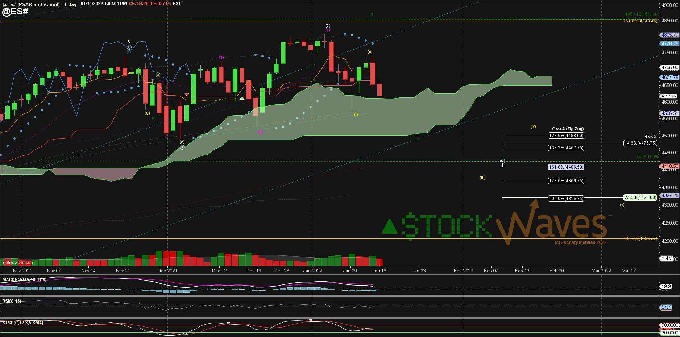Select the 23.6%(4320.00) retracement label

pyautogui.click(x=640, y=197)
